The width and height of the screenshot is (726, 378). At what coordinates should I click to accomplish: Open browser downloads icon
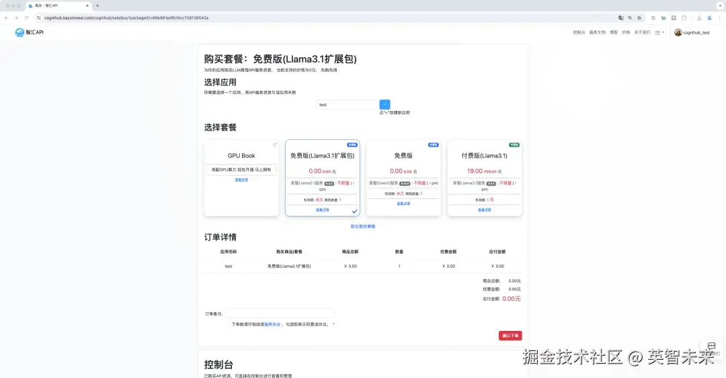tap(699, 17)
